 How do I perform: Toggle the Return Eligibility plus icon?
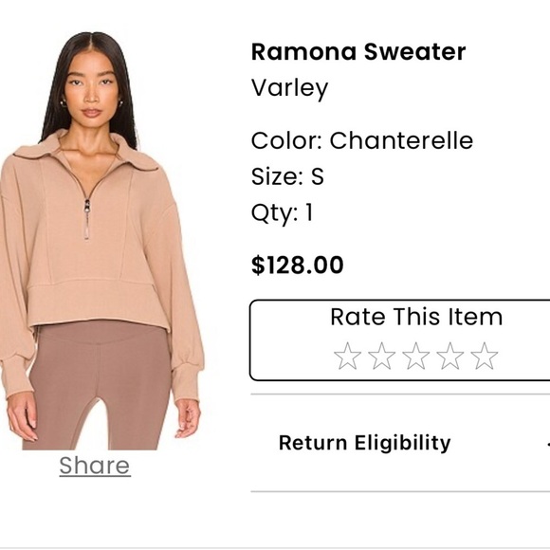[548, 444]
